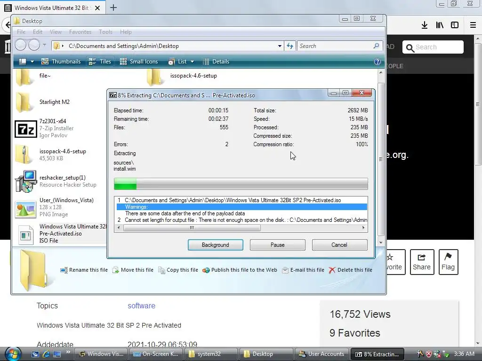Open the recent pages dropdown by nav buttons

point(44,45)
